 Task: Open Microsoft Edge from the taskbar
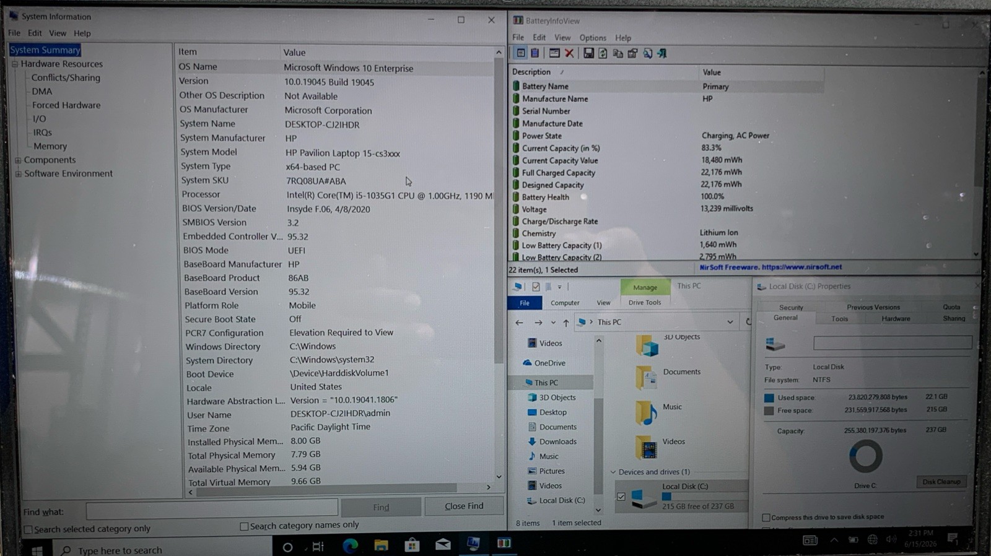point(351,545)
